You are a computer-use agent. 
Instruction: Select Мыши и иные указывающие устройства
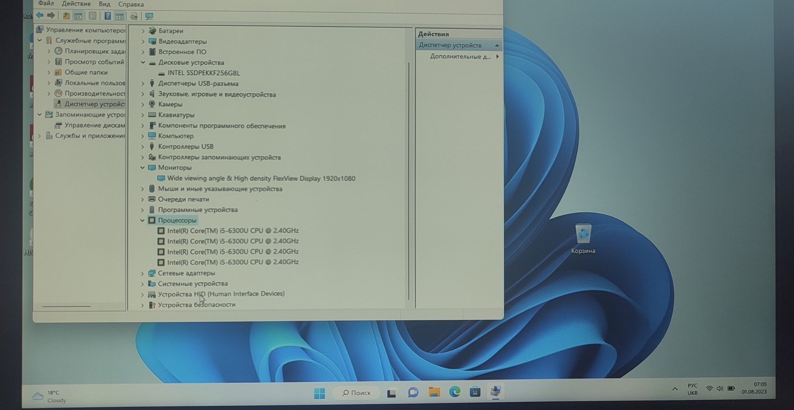click(220, 189)
